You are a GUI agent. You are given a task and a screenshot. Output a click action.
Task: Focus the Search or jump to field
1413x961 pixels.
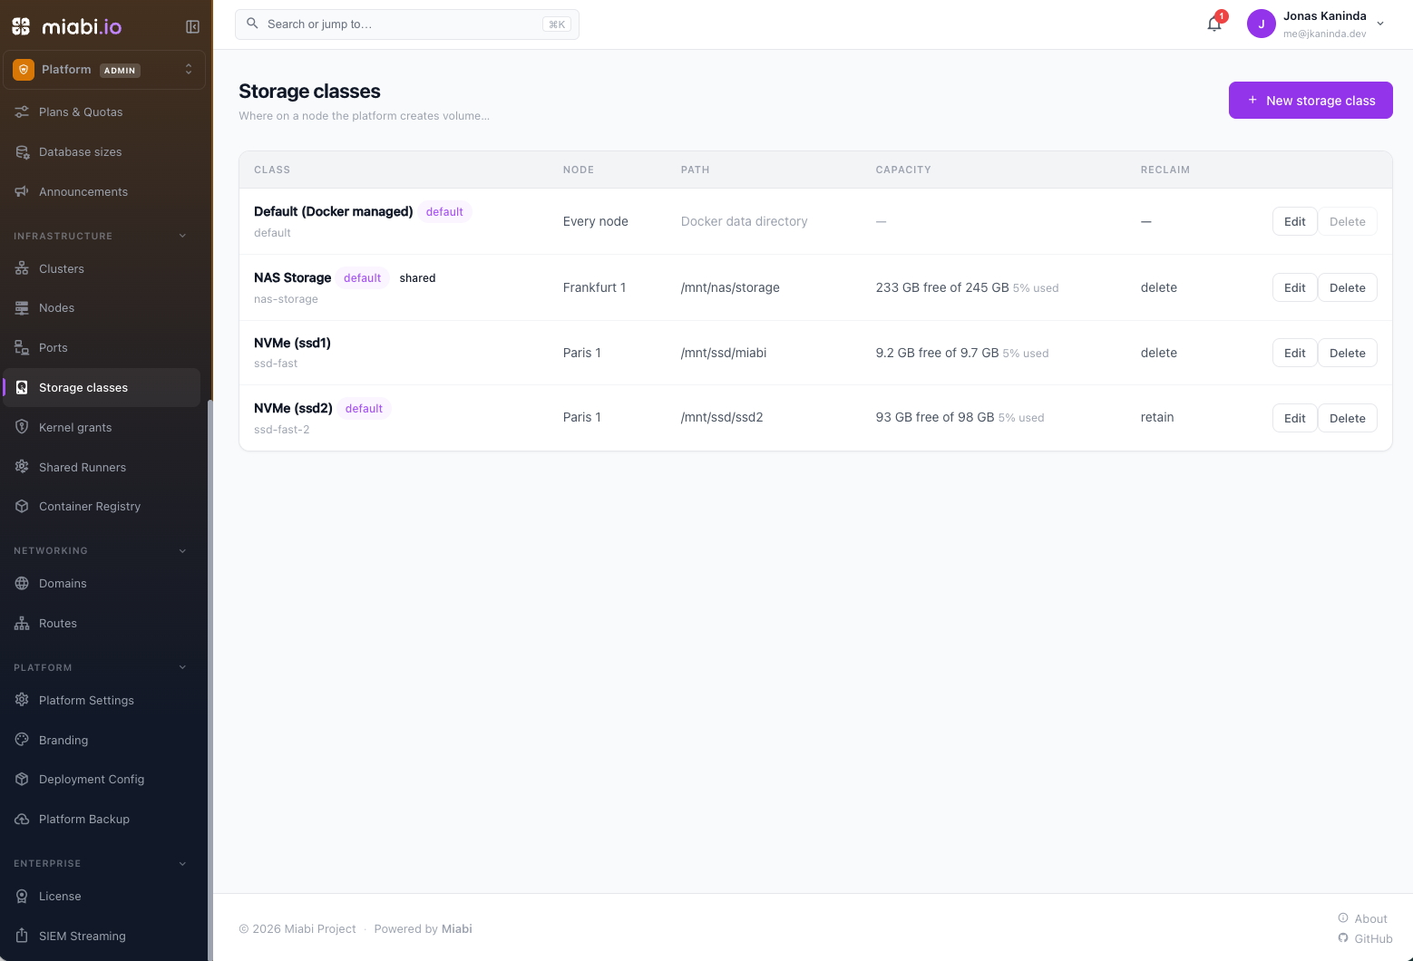tap(407, 24)
